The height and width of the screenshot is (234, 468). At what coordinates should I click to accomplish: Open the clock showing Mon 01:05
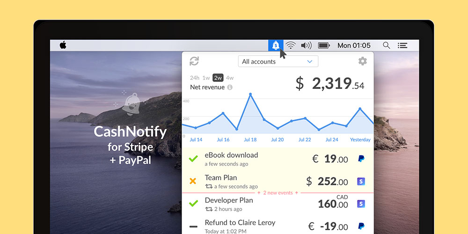(x=354, y=45)
